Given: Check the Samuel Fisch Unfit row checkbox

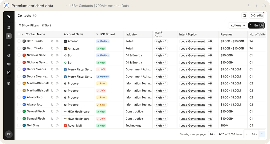Looking at the screenshot, I should (19, 119).
